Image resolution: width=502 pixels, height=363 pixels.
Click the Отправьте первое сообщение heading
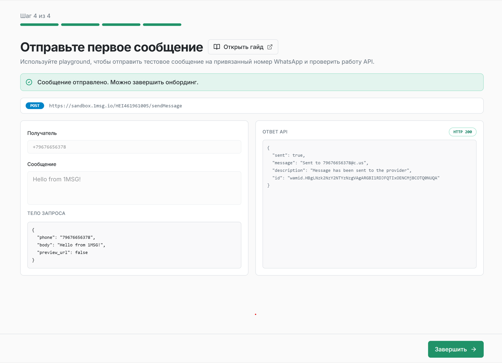[112, 47]
